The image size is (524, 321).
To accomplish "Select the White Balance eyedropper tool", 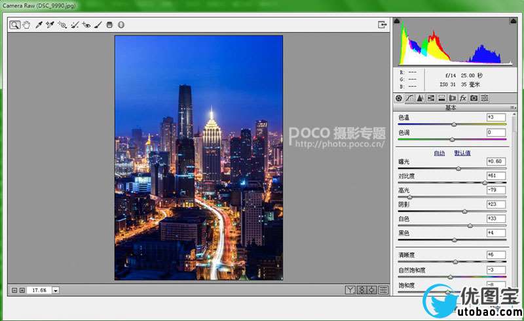I will 39,25.
